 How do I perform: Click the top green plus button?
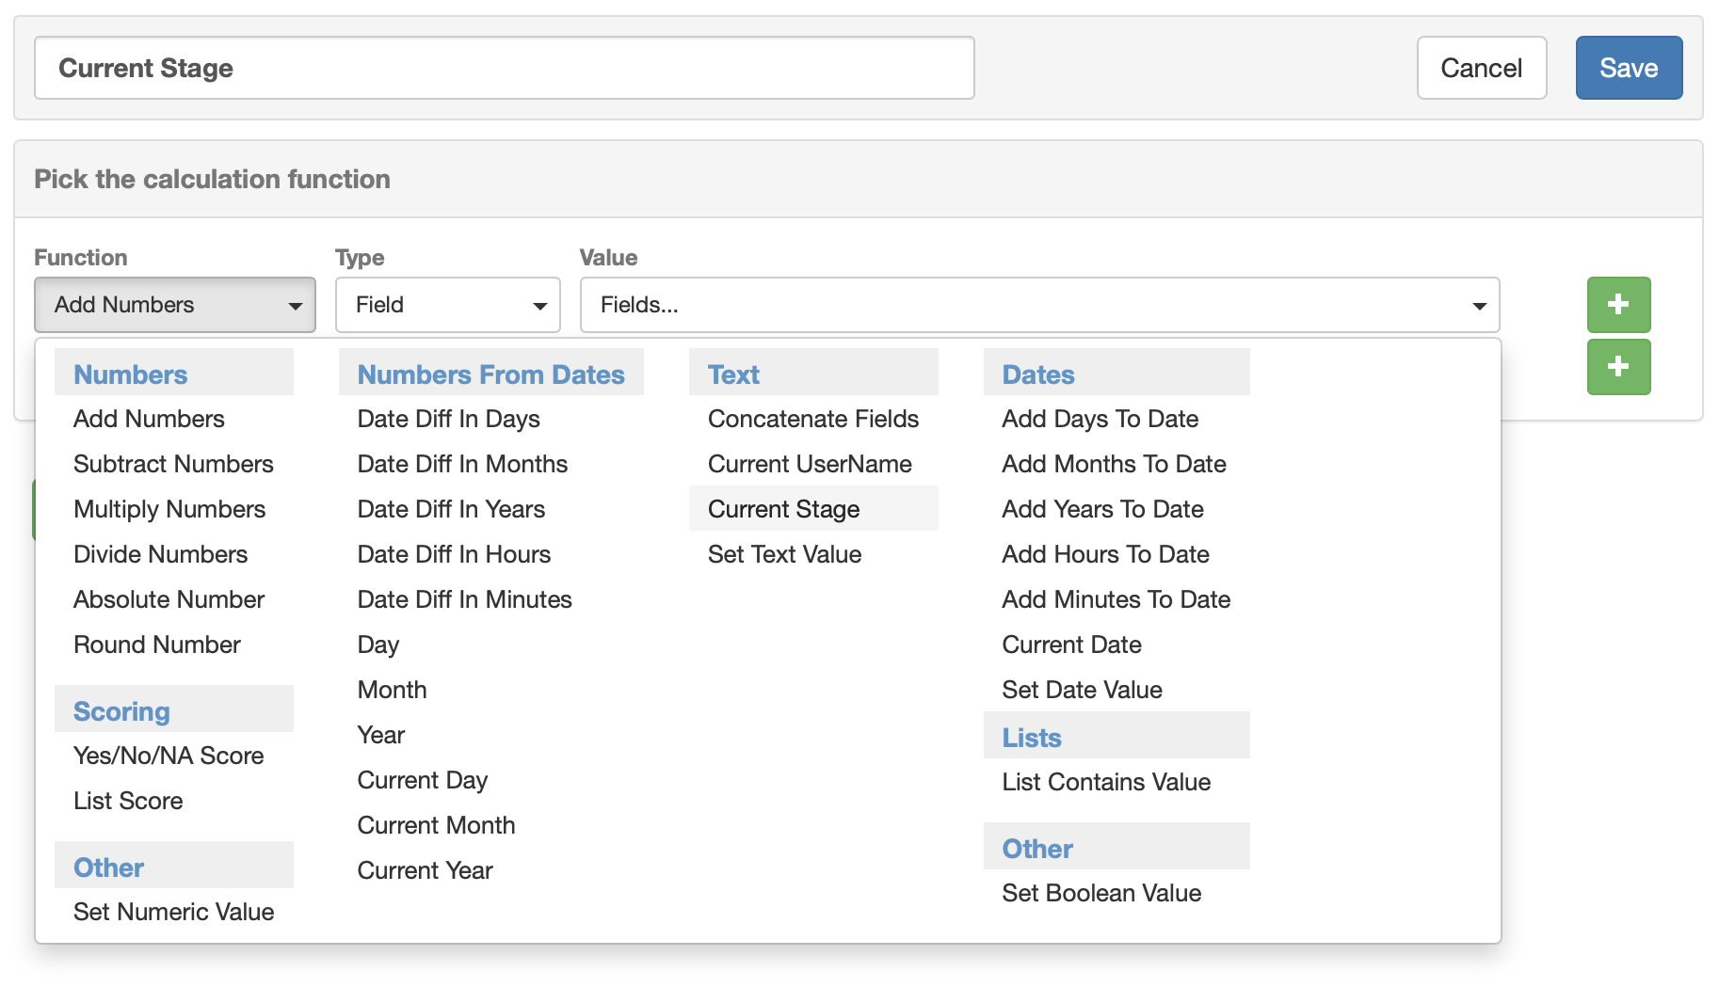coord(1618,305)
